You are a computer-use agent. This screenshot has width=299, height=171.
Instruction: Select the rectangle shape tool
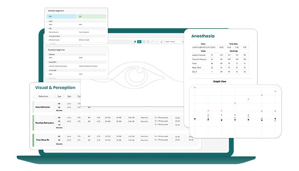point(144,41)
